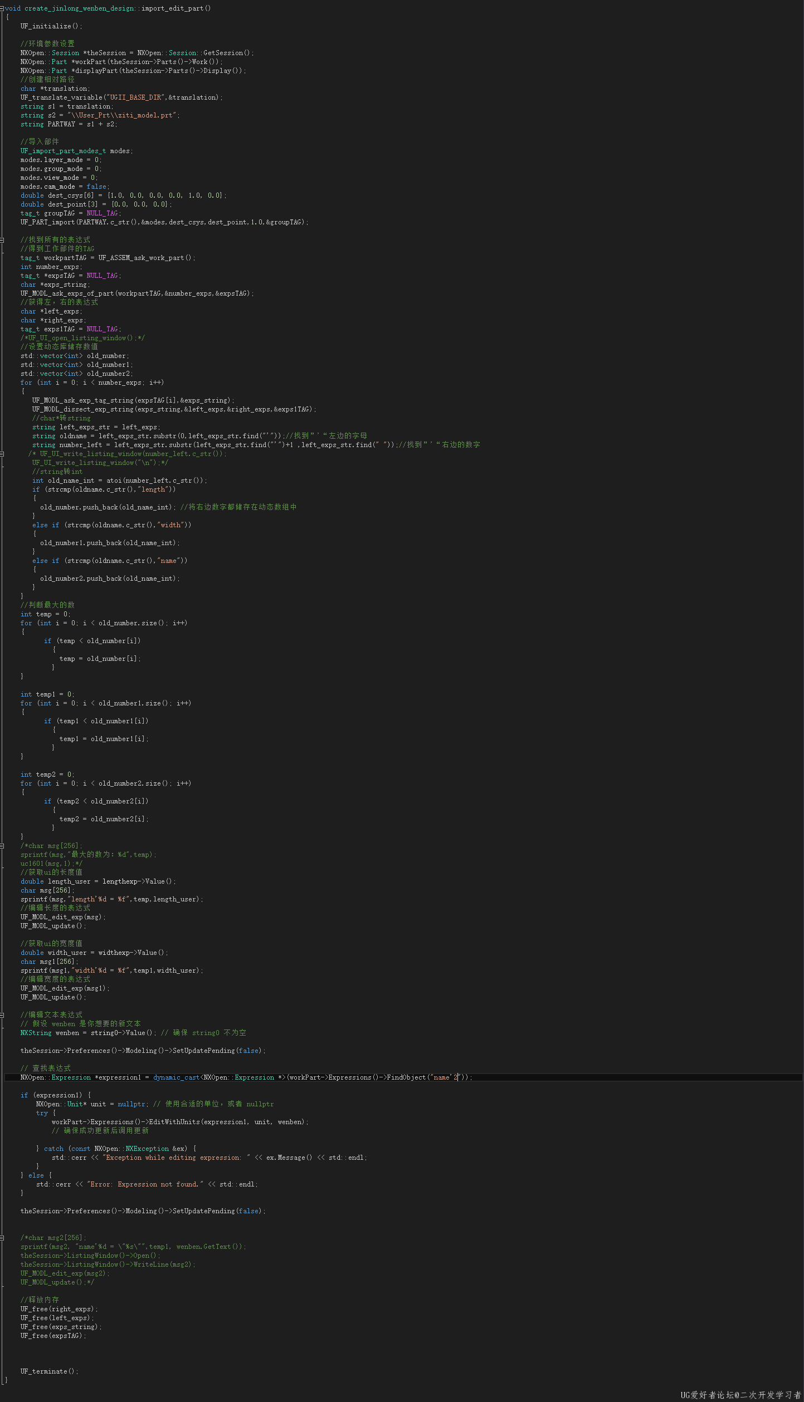Click the 'UF_MODL_edit_exp(msg);' line

(63, 917)
